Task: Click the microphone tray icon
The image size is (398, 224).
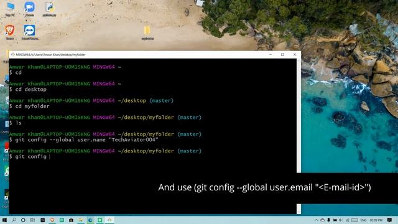Action: coord(329,220)
